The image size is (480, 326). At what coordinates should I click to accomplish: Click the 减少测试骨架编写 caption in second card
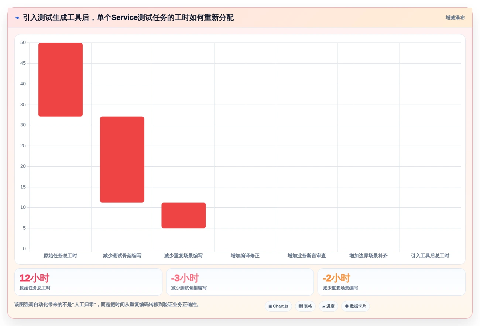click(x=189, y=288)
